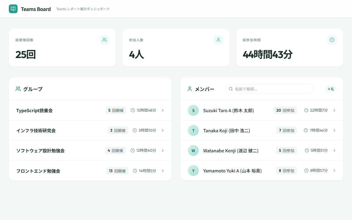Expand the TypeScript読書会 row chevron
The image size is (352, 220).
(x=163, y=110)
